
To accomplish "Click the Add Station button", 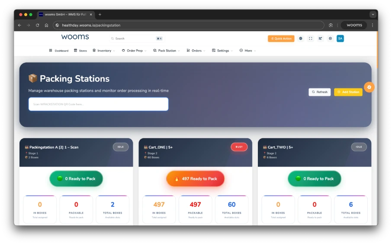I will tap(348, 92).
